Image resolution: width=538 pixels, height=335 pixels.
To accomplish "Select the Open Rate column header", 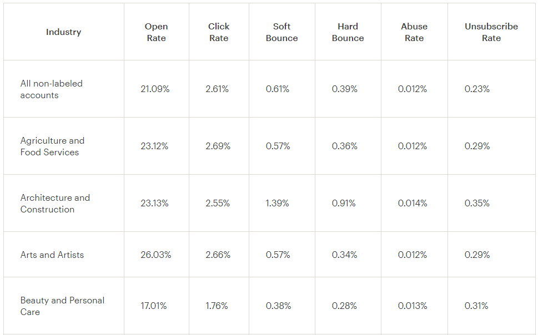I will 156,32.
